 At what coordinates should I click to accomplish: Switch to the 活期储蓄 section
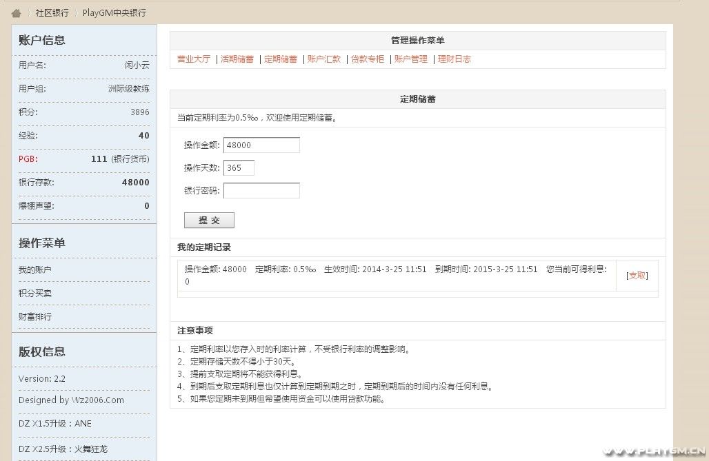pos(237,59)
